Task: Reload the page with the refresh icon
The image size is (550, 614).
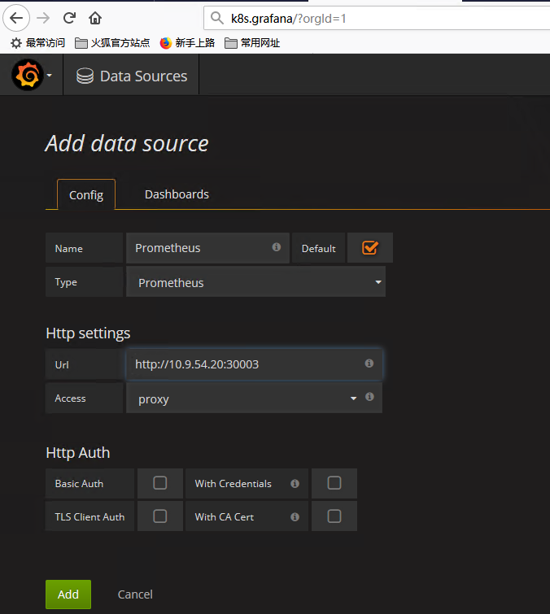Action: [x=69, y=18]
